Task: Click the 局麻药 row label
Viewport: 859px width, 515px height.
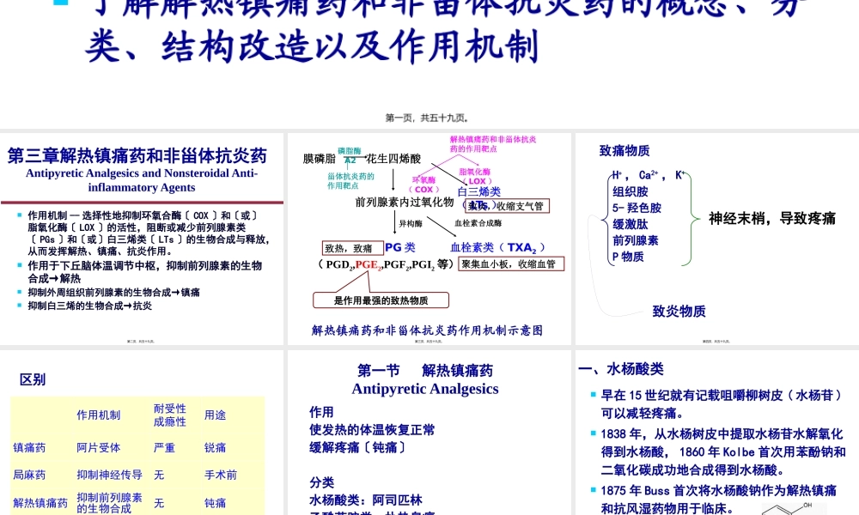Action: (x=29, y=475)
